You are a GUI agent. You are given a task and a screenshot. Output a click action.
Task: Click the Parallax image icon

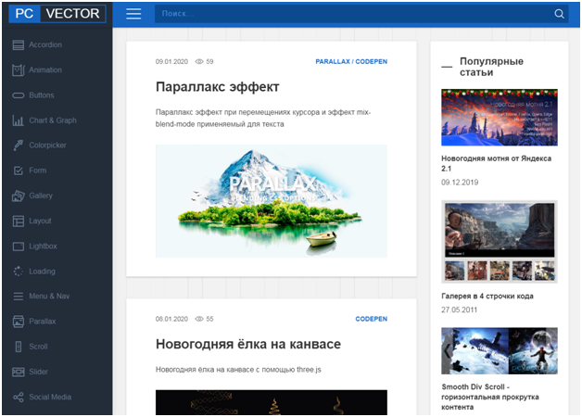click(x=18, y=322)
